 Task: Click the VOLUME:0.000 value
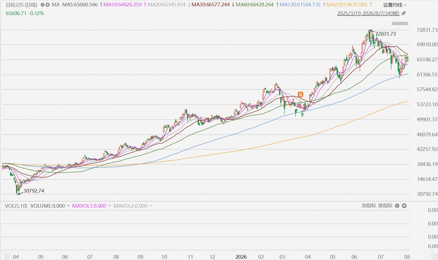[x=48, y=206]
